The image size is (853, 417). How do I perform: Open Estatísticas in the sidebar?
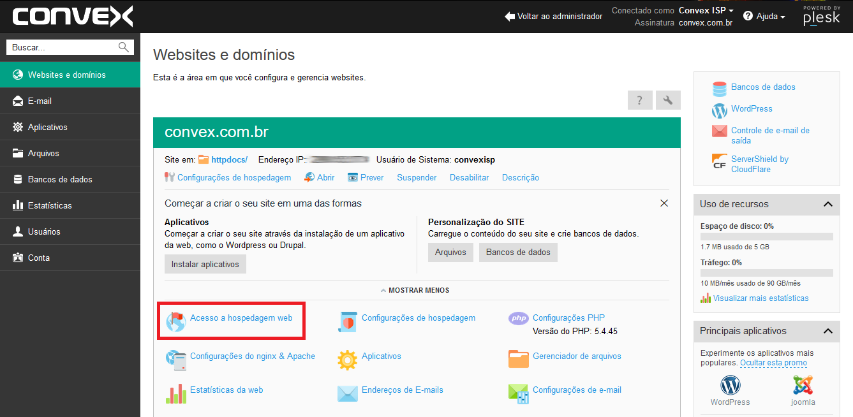(70, 205)
